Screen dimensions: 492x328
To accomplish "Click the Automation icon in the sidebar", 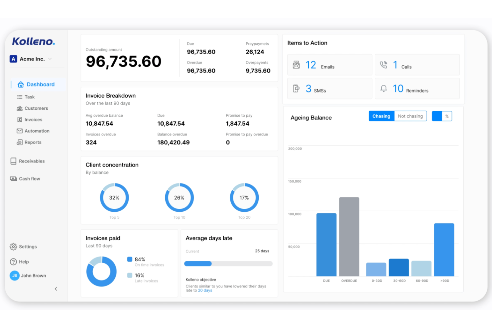I will tap(19, 131).
